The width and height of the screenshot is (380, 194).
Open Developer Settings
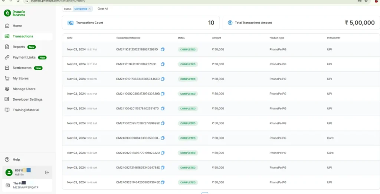point(27,99)
